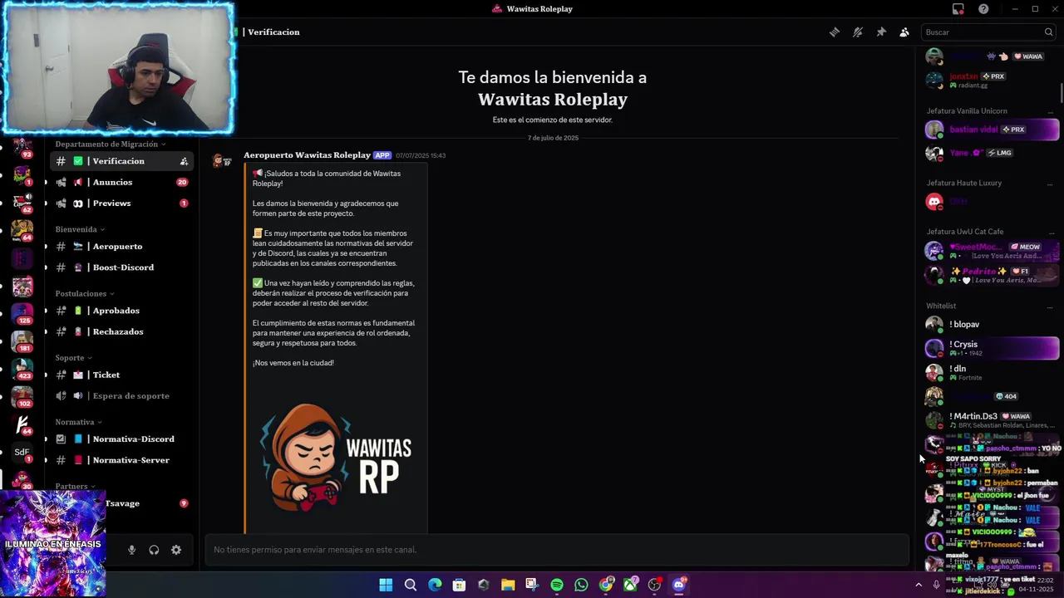Open Discord taskbar icon
The height and width of the screenshot is (598, 1064).
click(679, 586)
